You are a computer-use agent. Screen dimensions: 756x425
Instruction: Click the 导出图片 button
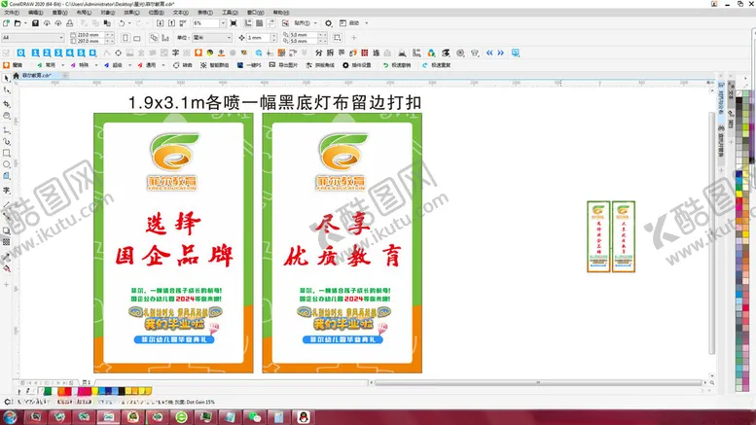coord(283,65)
